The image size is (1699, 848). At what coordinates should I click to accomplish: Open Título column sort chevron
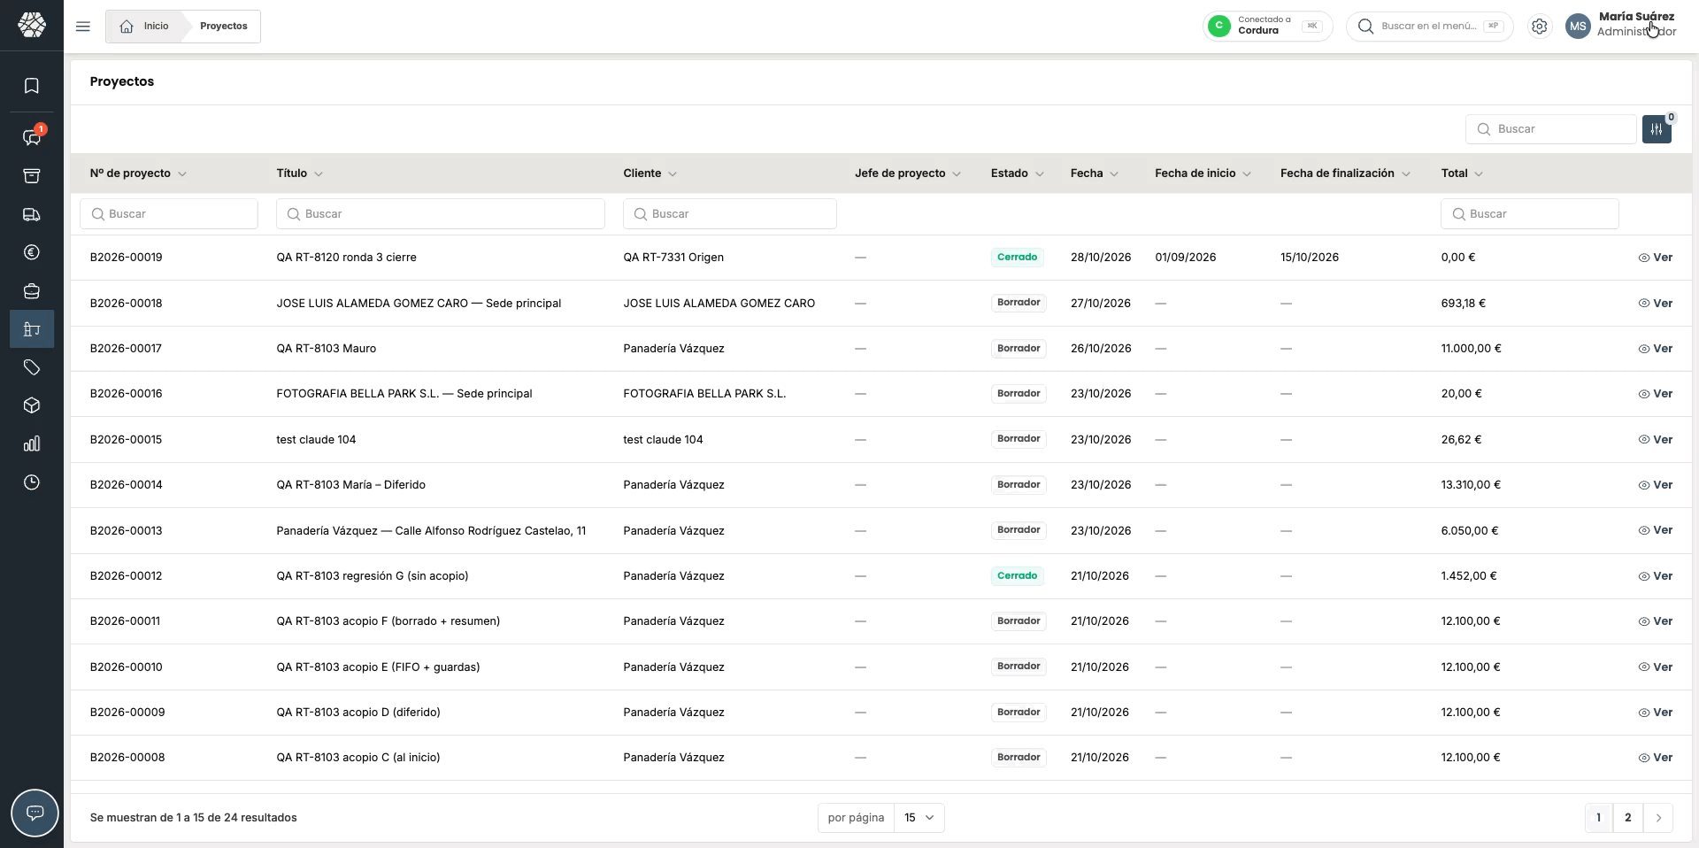[x=319, y=174]
